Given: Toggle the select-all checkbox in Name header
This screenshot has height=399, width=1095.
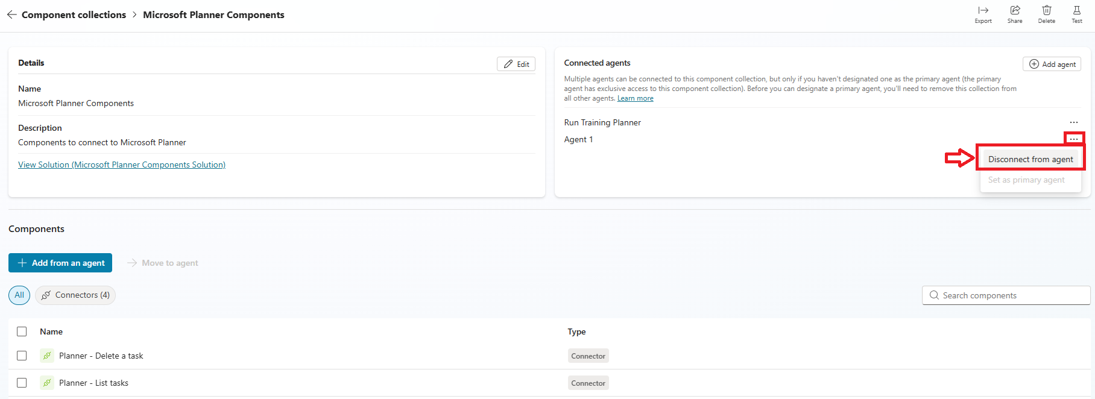Looking at the screenshot, I should pos(22,331).
